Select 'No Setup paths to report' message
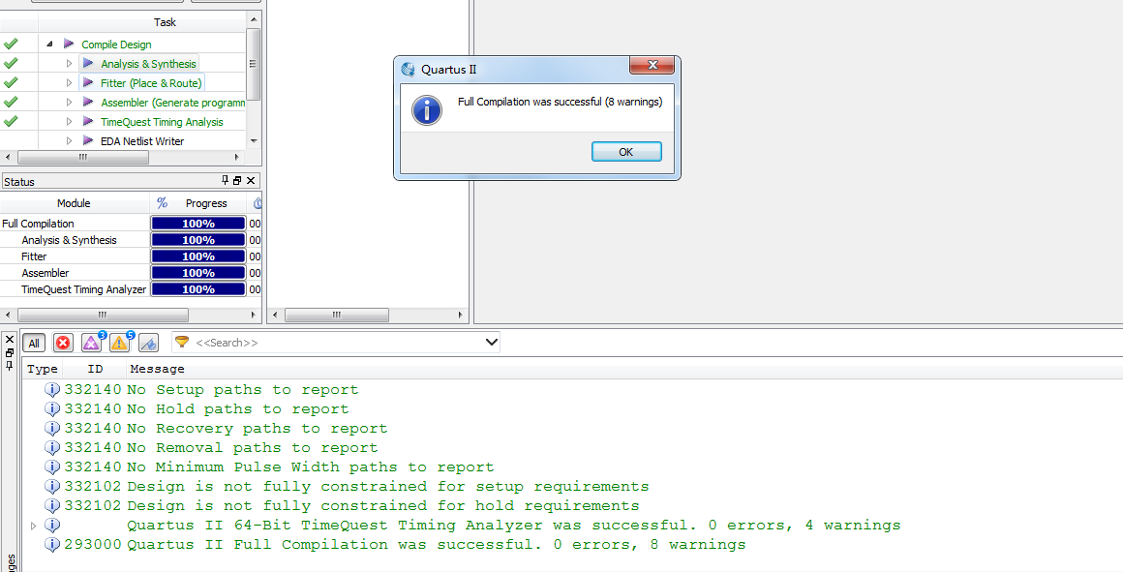1123x572 pixels. click(x=242, y=390)
